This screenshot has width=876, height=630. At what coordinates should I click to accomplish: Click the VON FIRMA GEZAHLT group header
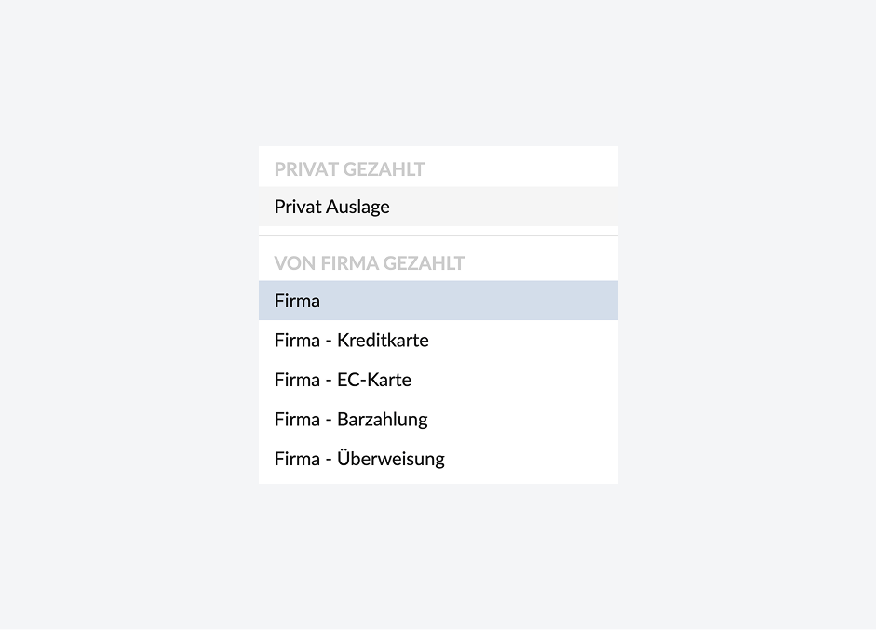(x=369, y=263)
